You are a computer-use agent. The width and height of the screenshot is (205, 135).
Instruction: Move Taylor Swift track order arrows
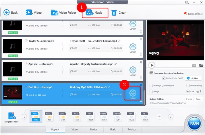[x=141, y=55]
